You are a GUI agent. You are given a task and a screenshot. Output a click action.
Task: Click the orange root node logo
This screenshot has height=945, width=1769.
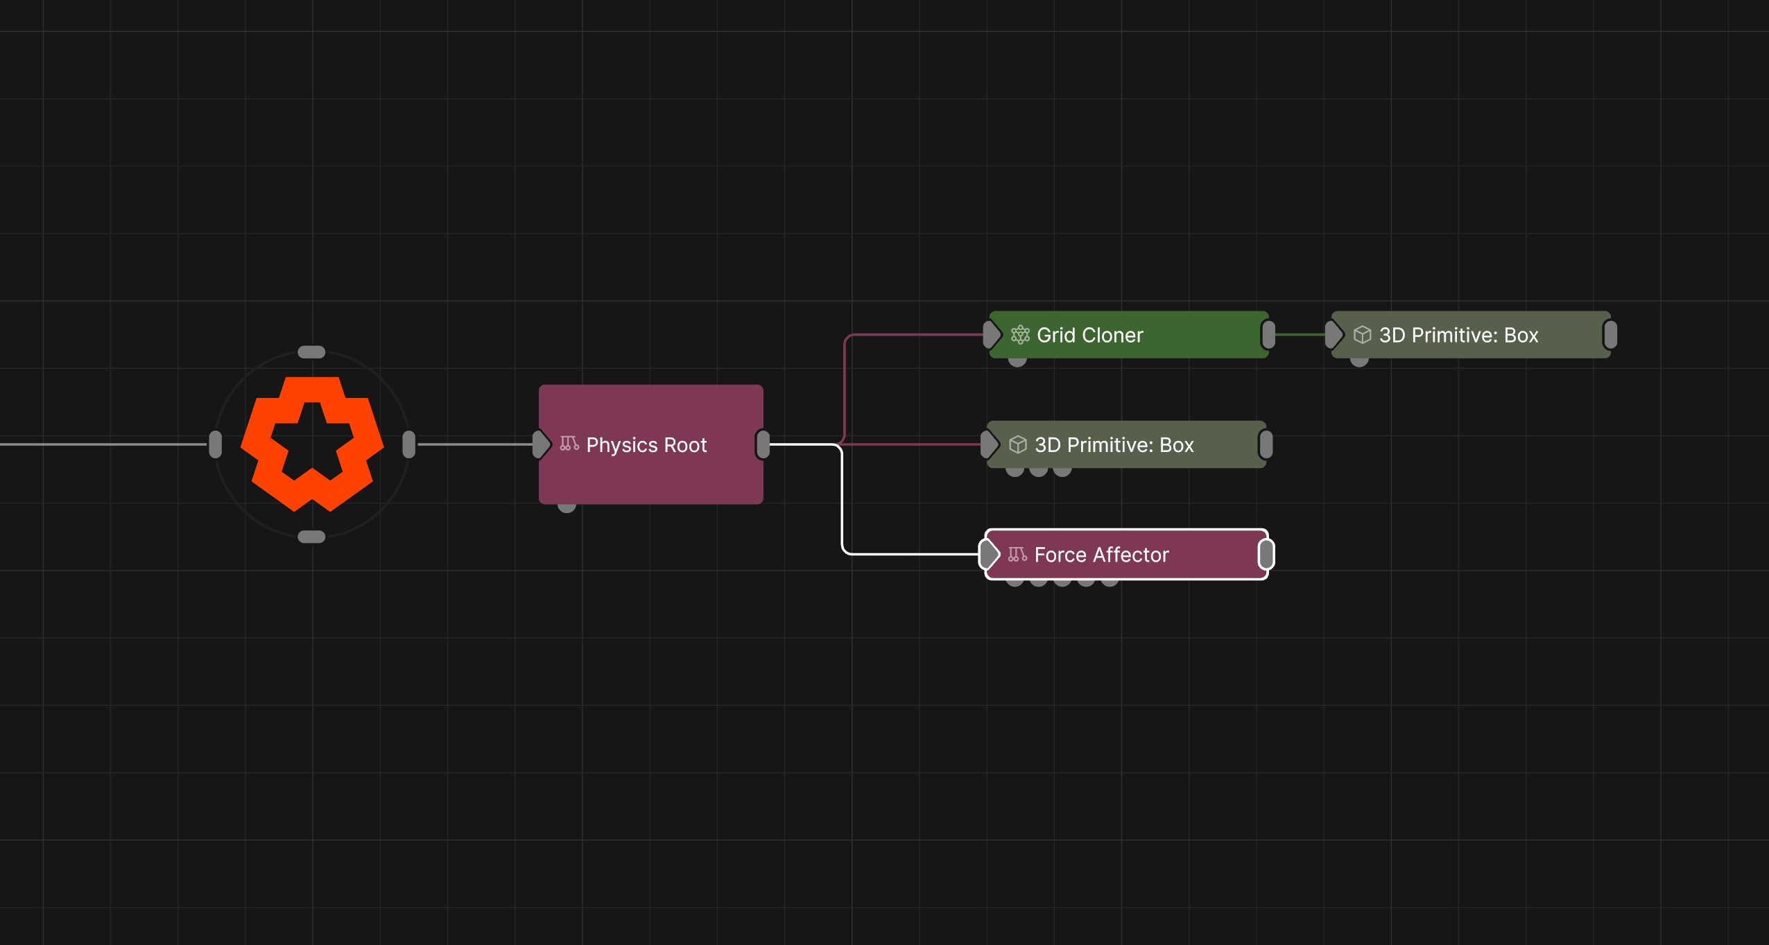[312, 444]
